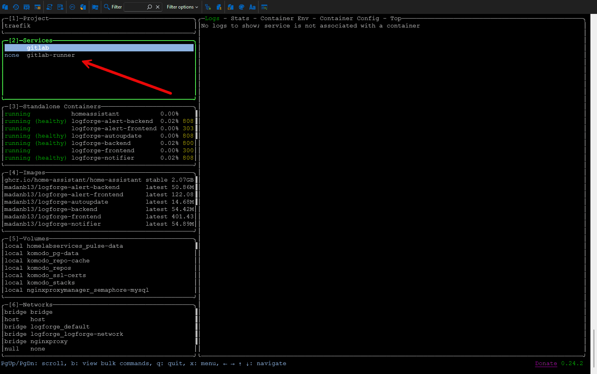
Task: Select the gitlab-runner service
Action: coord(51,55)
